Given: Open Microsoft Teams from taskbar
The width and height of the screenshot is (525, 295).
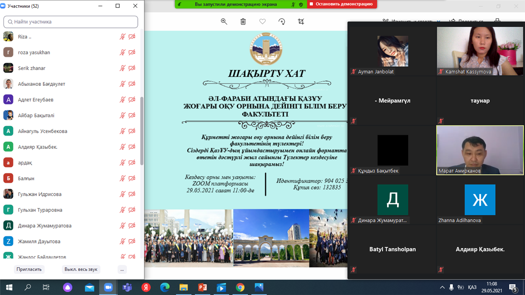Looking at the screenshot, I should click(127, 288).
